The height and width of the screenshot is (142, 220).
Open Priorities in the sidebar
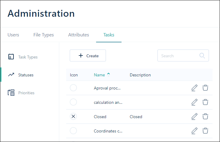[x=26, y=93]
